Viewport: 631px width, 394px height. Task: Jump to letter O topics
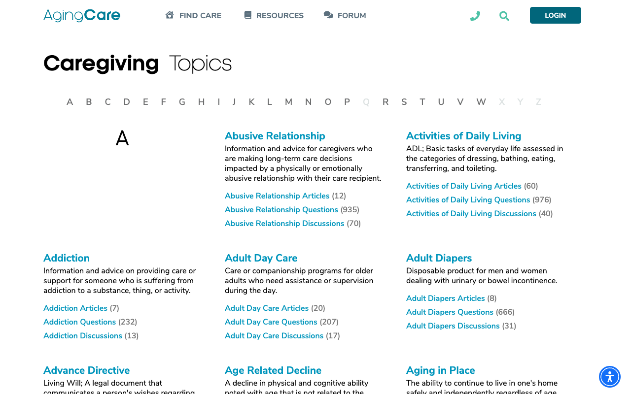(x=328, y=102)
